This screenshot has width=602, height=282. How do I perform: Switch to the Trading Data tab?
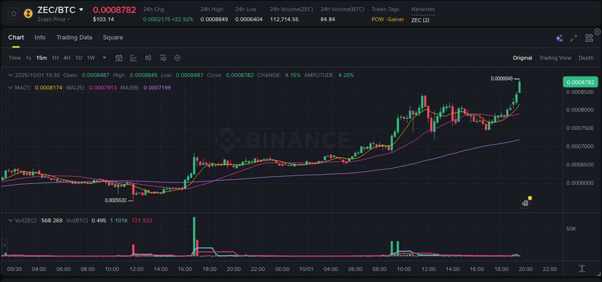click(74, 37)
